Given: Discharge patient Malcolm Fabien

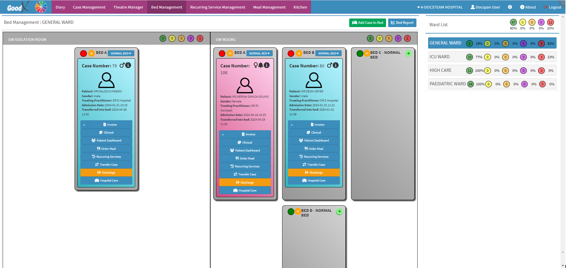Looking at the screenshot, I should pyautogui.click(x=106, y=173).
